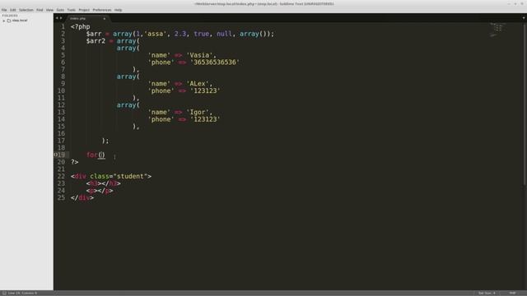Image resolution: width=527 pixels, height=296 pixels.
Task: Click the closing div tag on line 25
Action: (82, 197)
